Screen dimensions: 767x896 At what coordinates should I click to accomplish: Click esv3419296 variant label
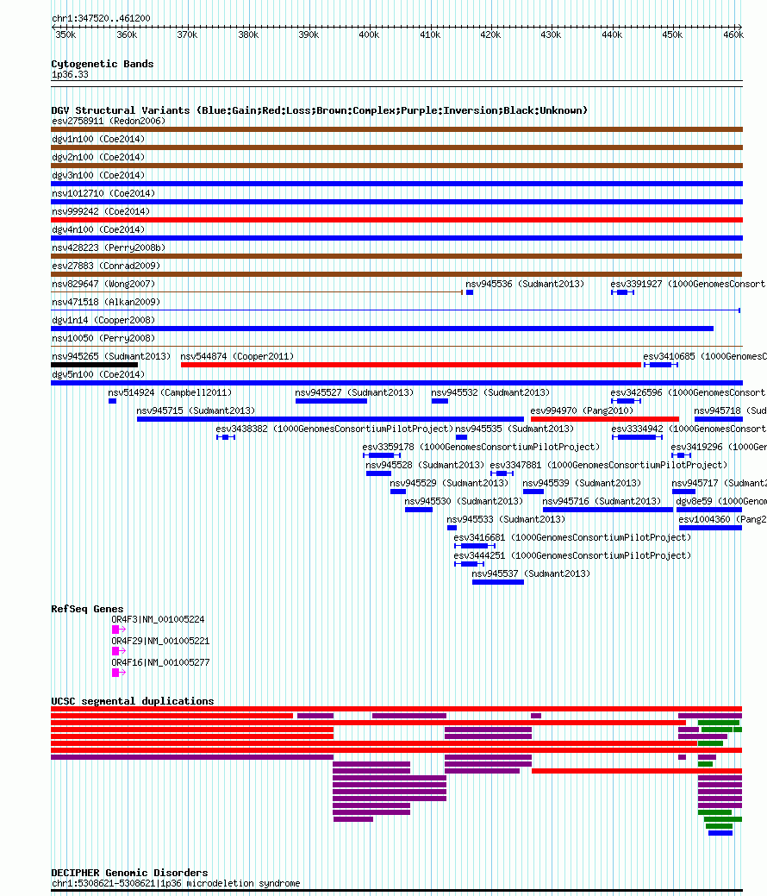(719, 447)
